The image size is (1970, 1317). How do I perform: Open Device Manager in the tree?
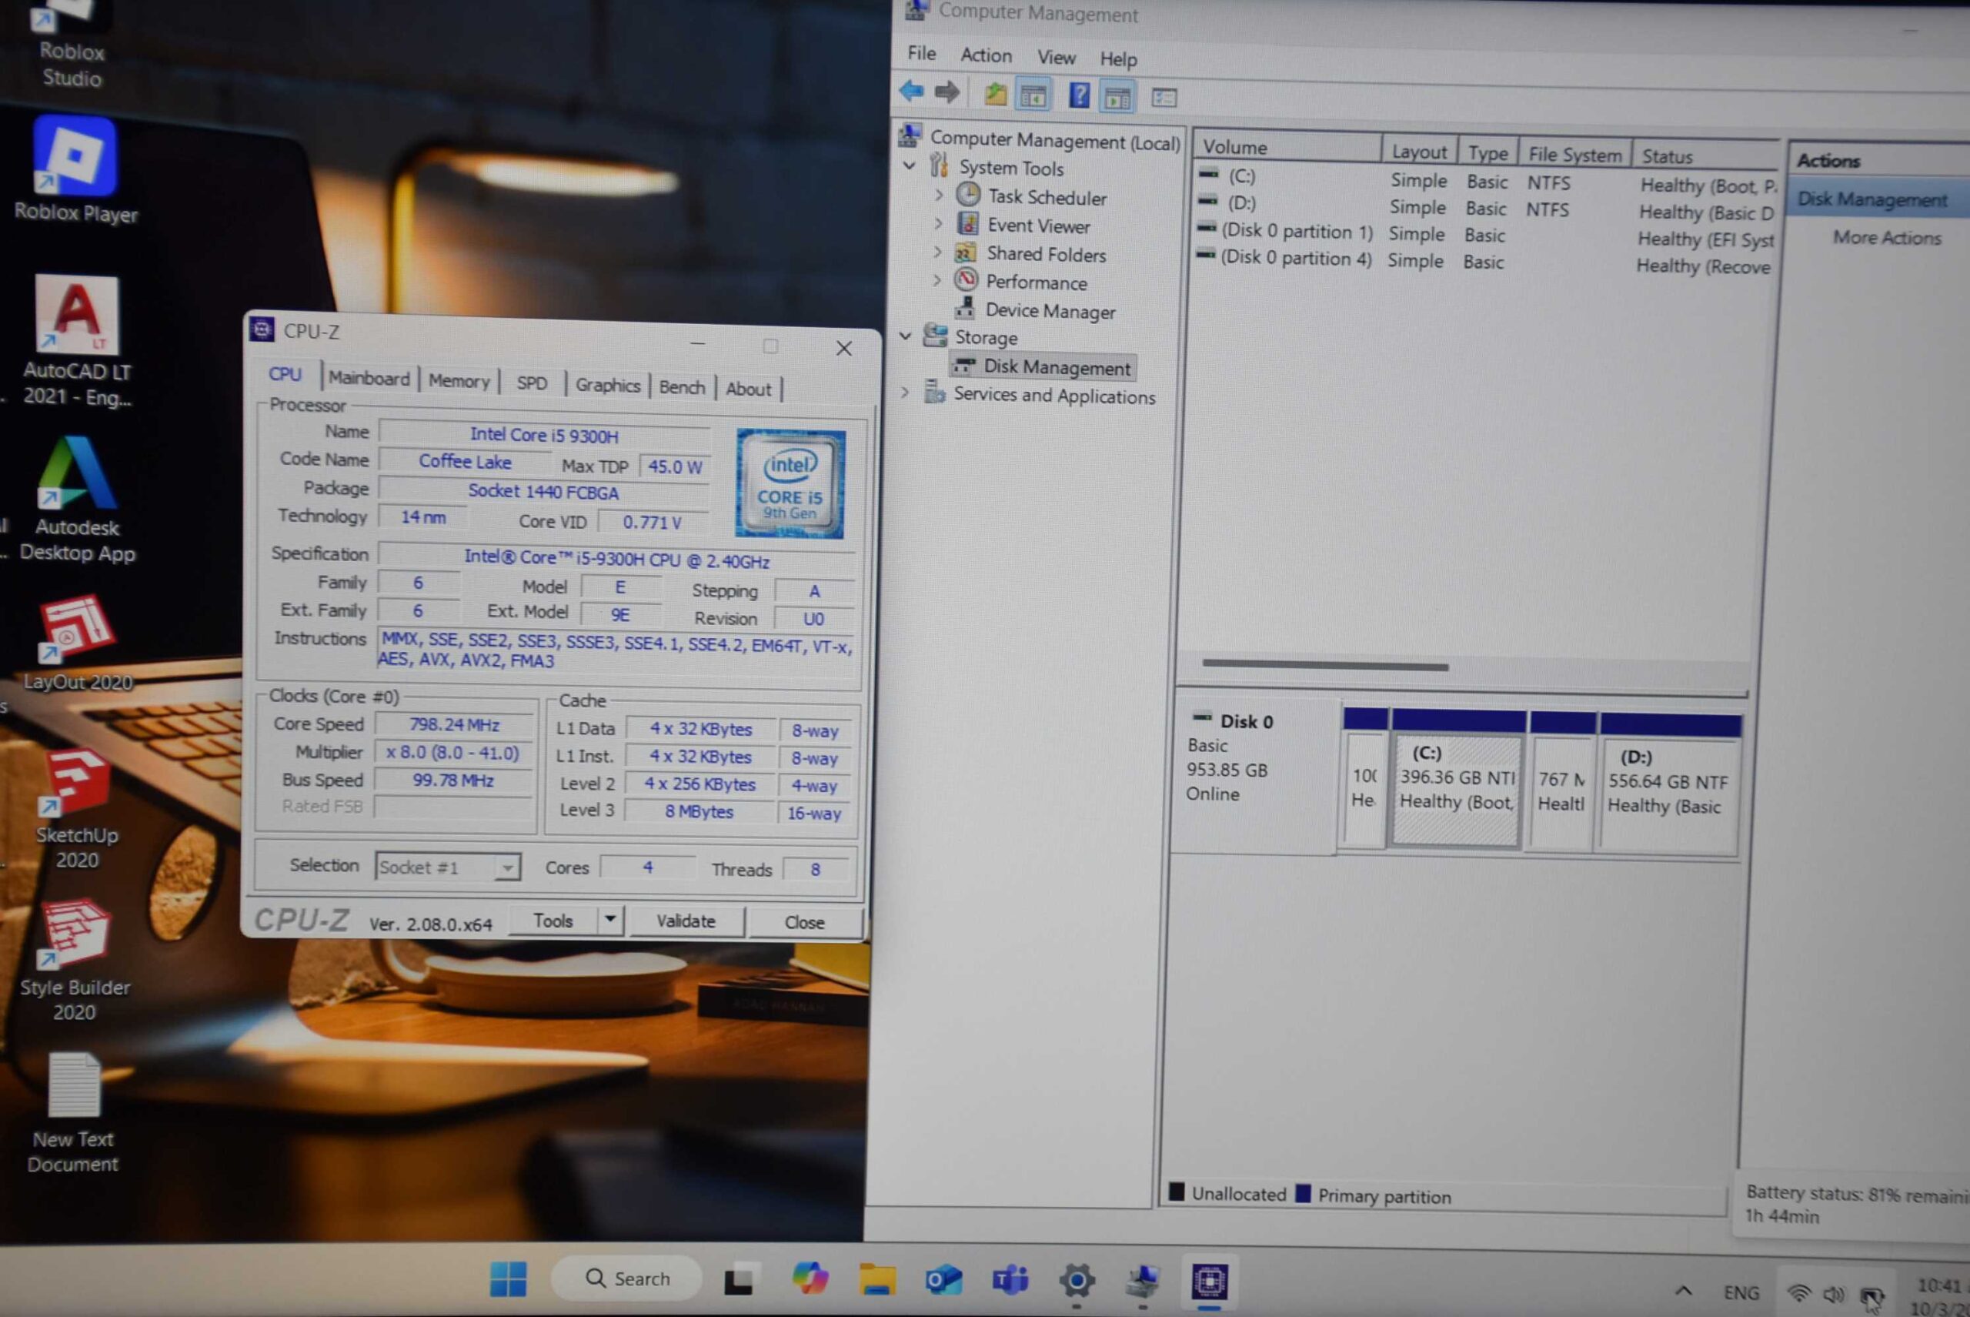[x=1050, y=311]
